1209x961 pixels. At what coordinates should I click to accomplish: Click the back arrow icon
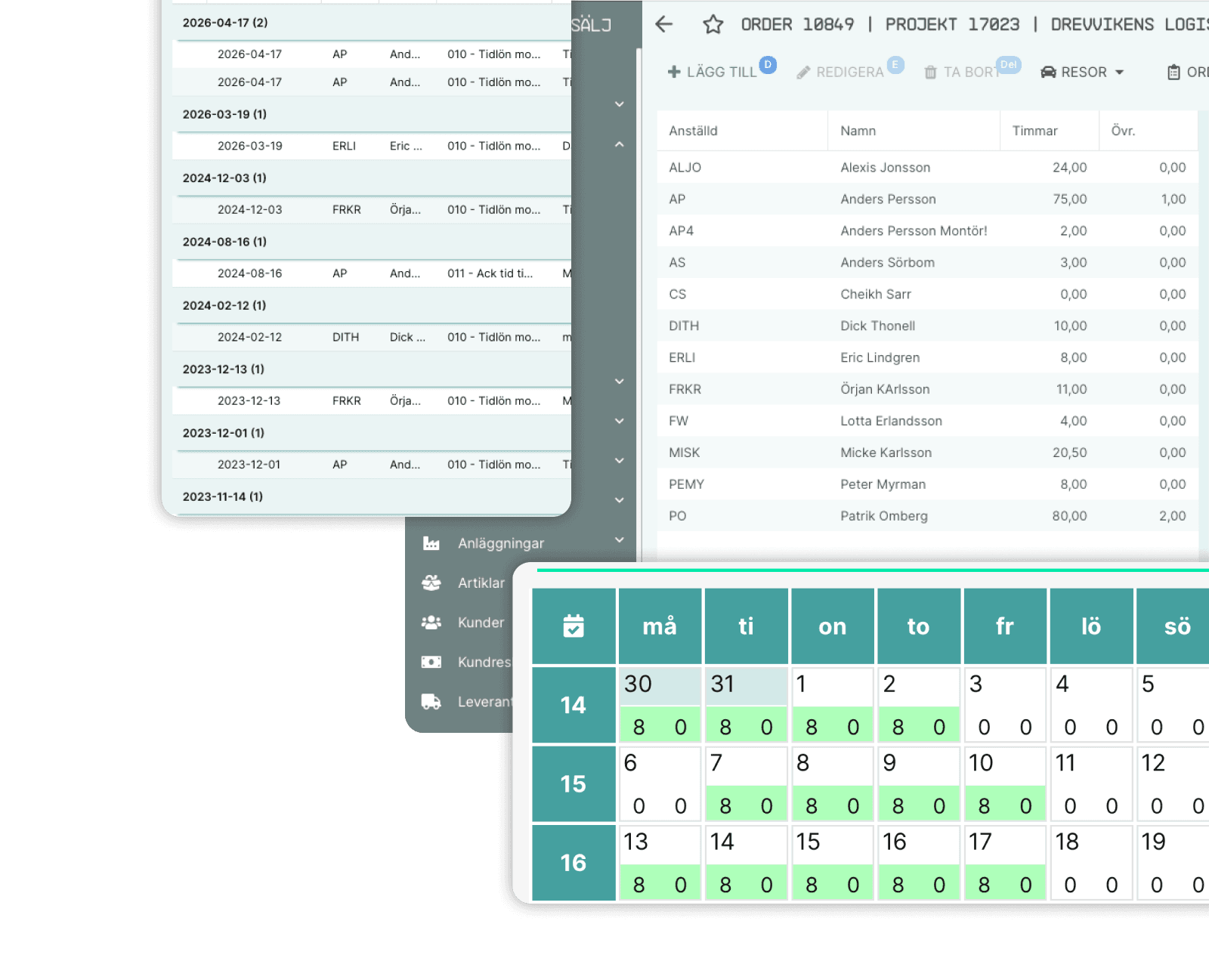click(663, 24)
